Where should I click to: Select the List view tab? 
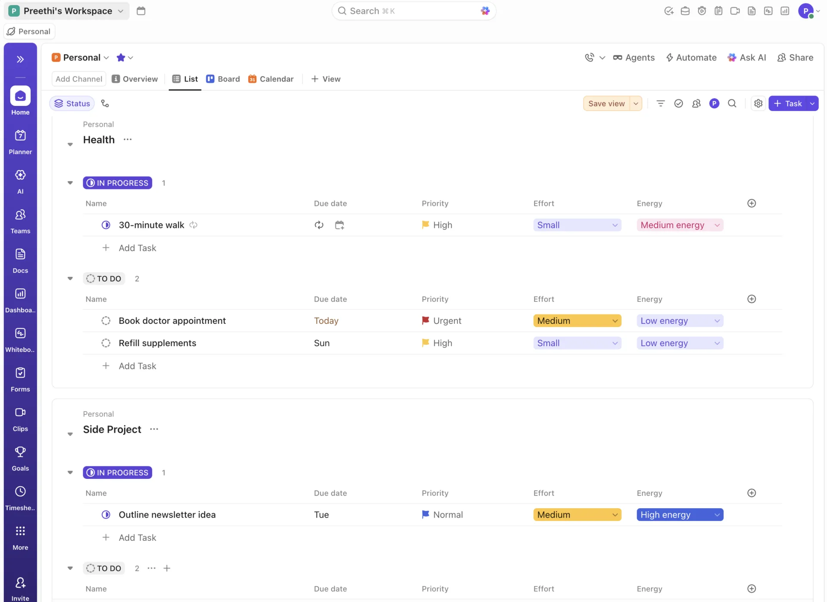(x=185, y=79)
